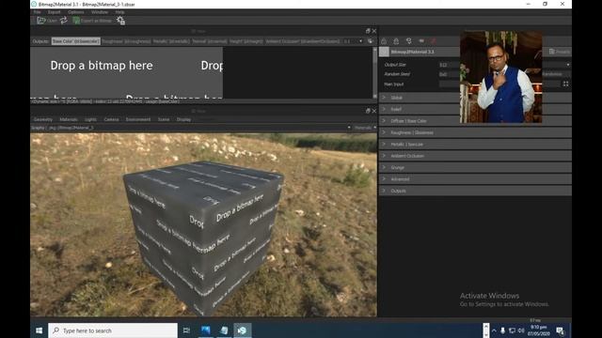This screenshot has width=602, height=338.
Task: Open Geometry menu in 3D view
Action: (43, 119)
